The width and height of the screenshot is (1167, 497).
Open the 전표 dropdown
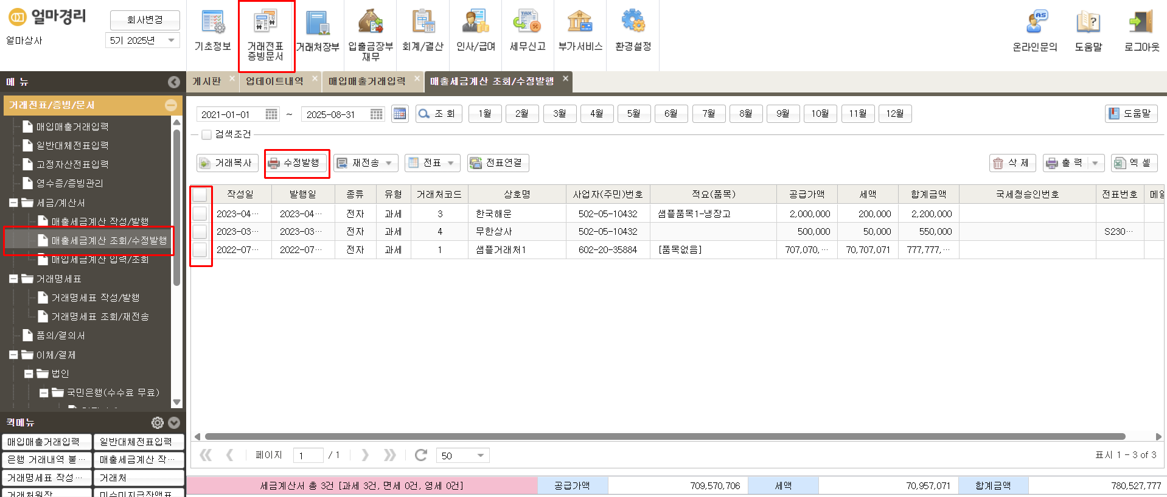tap(433, 163)
